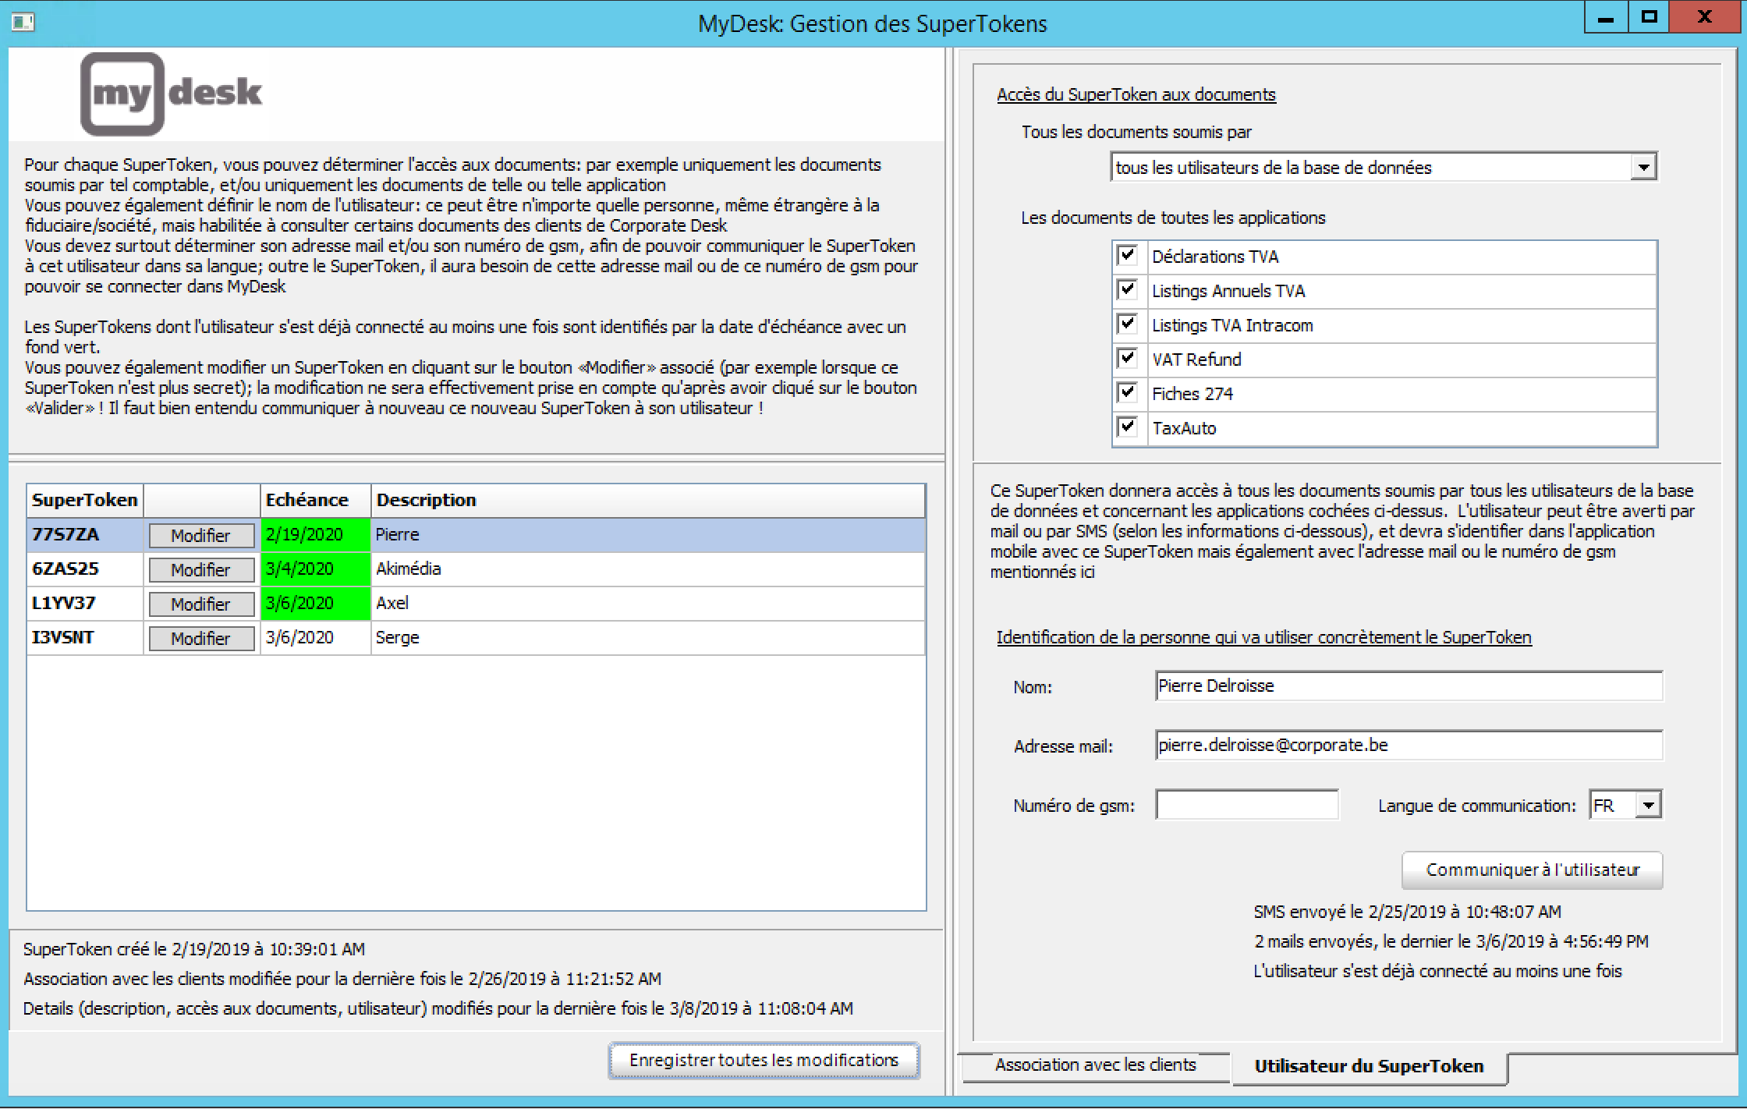Toggle the Listings TVA Intracom checkbox

pos(1127,324)
